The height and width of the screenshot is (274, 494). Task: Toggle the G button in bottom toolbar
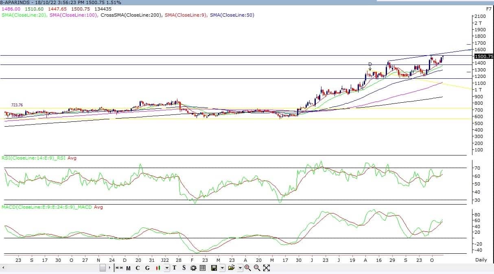[x=147, y=268]
